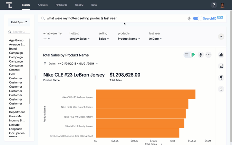The height and width of the screenshot is (145, 232).
Task: Select the Gross Mar... column
Action: click(x=17, y=116)
